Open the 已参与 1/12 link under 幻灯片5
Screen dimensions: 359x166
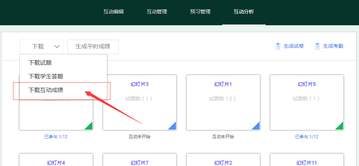(307, 137)
